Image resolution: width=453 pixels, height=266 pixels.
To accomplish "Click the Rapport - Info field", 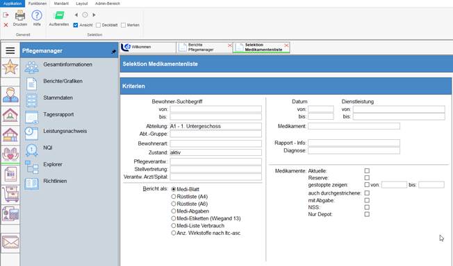I will click(354, 143).
